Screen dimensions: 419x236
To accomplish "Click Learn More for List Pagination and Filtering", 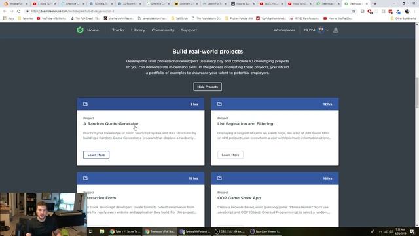I will pyautogui.click(x=230, y=155).
